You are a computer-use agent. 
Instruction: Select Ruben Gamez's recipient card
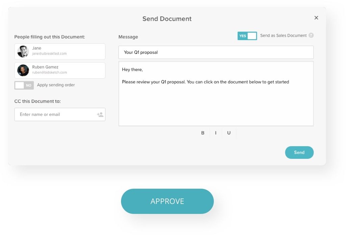[59, 70]
